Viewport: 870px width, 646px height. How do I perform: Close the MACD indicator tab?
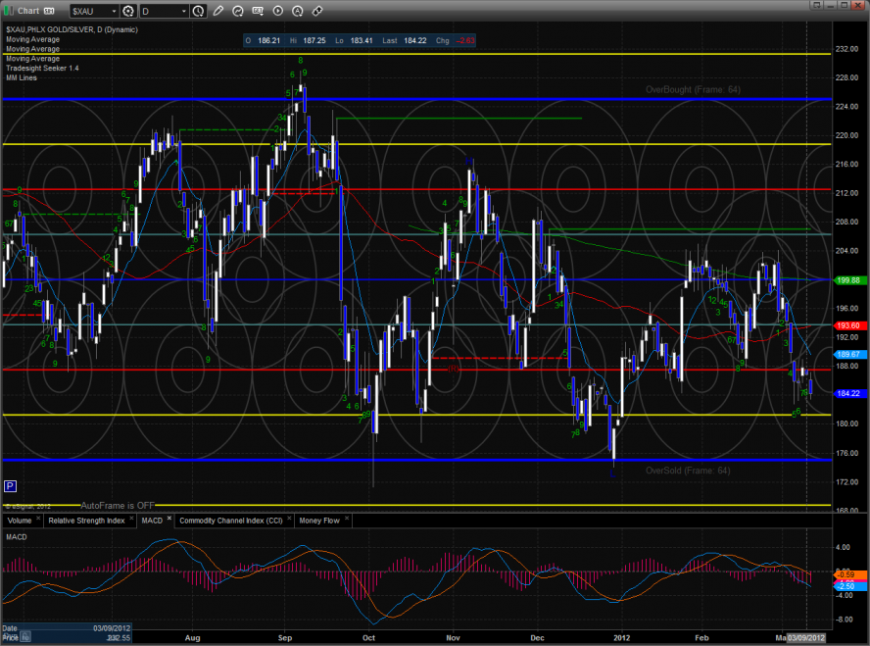(x=169, y=519)
